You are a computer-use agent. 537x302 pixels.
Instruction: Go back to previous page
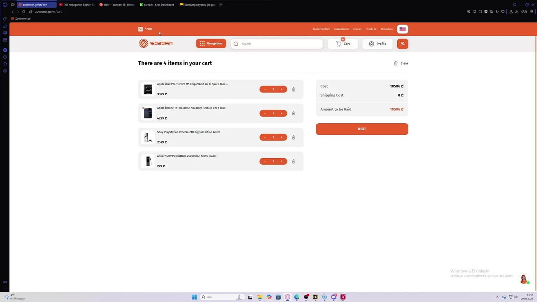pos(12,12)
